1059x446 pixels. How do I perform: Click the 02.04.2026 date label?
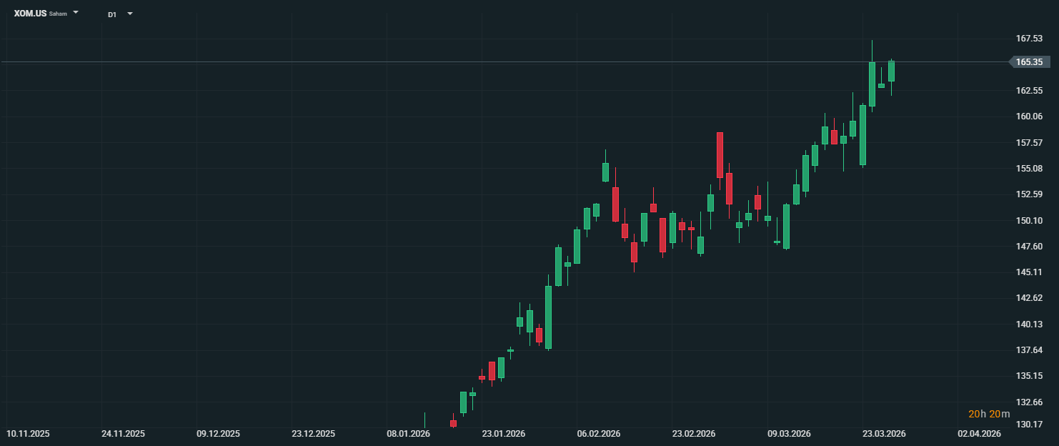(x=980, y=434)
